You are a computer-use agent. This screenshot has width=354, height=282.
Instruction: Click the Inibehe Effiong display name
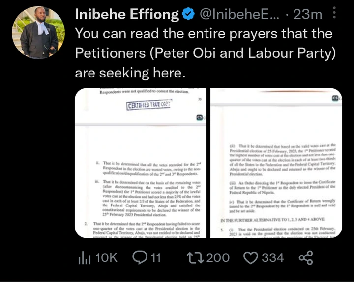tap(126, 15)
